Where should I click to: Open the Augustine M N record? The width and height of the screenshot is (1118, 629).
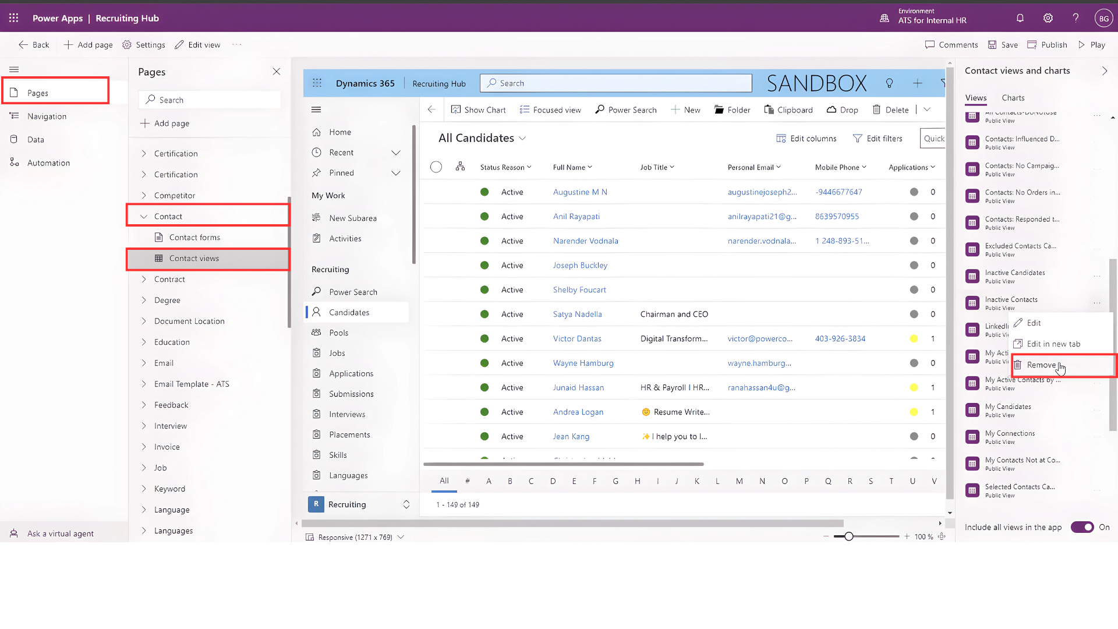pos(580,192)
